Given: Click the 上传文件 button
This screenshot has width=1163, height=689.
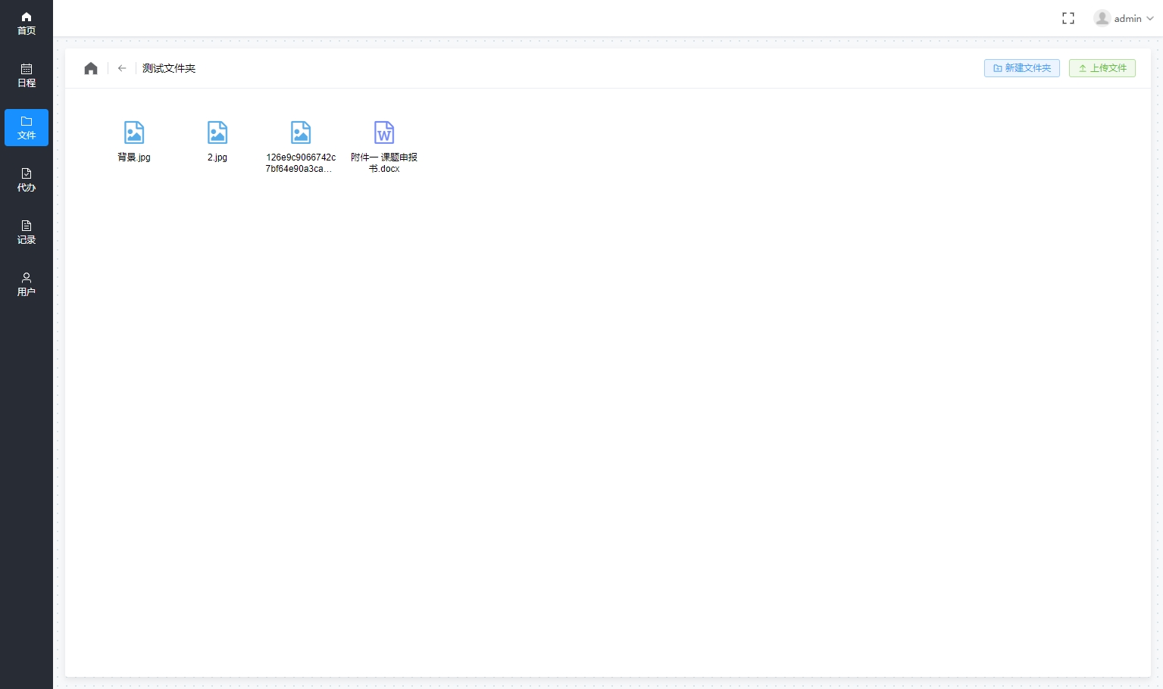Looking at the screenshot, I should point(1102,68).
